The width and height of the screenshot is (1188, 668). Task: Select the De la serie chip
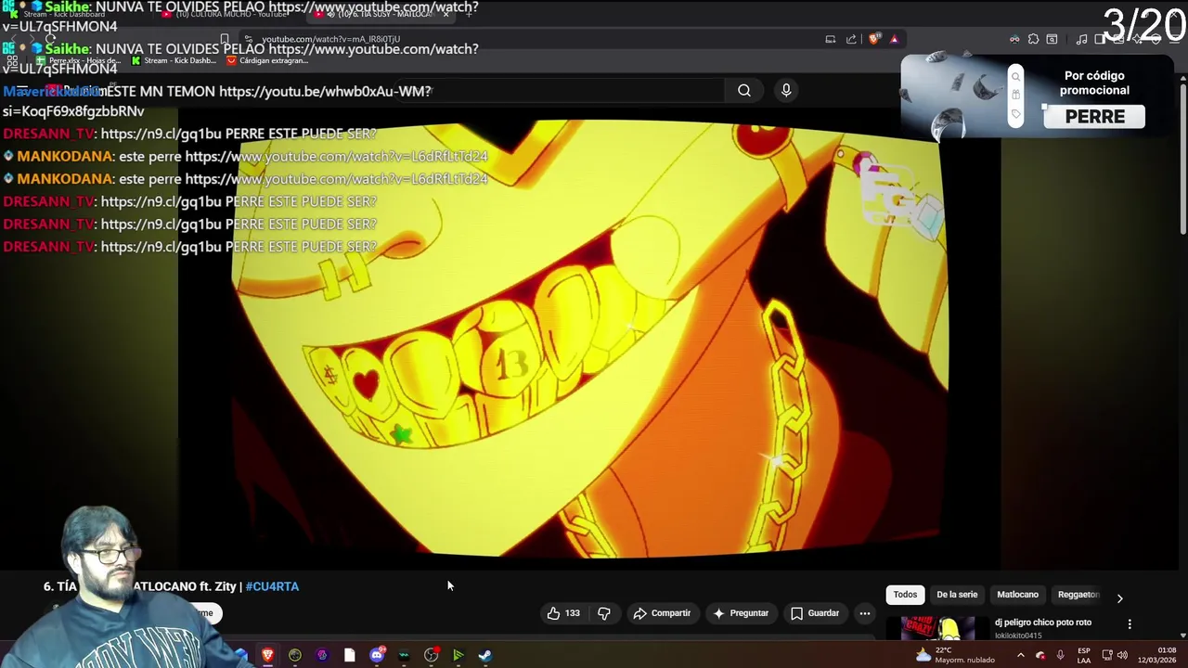tap(957, 595)
